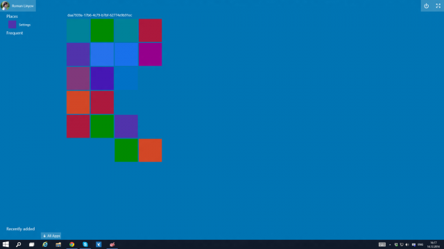This screenshot has width=444, height=249.
Task: Change input language ENG indicator
Action: [x=420, y=245]
